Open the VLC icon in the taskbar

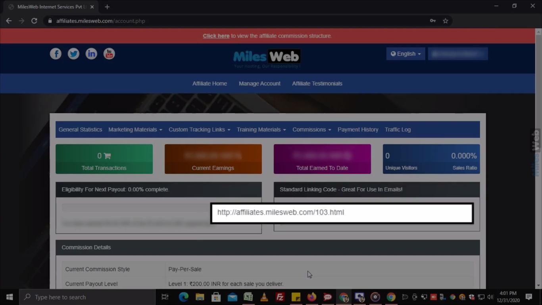click(x=264, y=297)
